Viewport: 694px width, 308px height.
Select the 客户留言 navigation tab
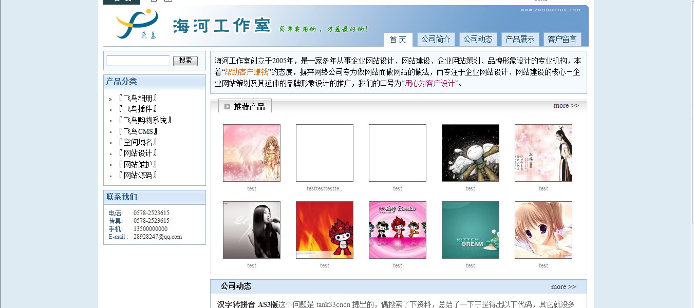562,39
